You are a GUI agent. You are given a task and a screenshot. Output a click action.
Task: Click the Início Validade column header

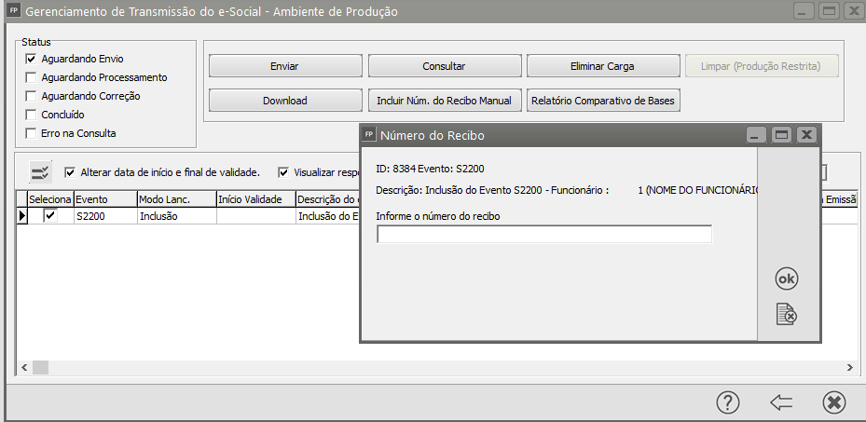(x=256, y=199)
